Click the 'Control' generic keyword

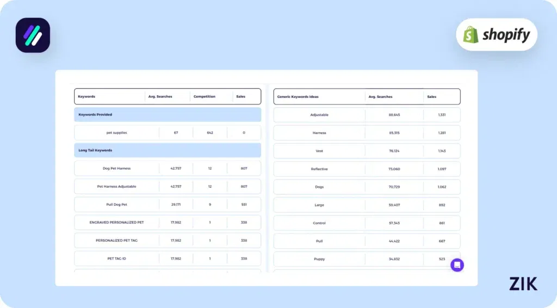point(319,223)
